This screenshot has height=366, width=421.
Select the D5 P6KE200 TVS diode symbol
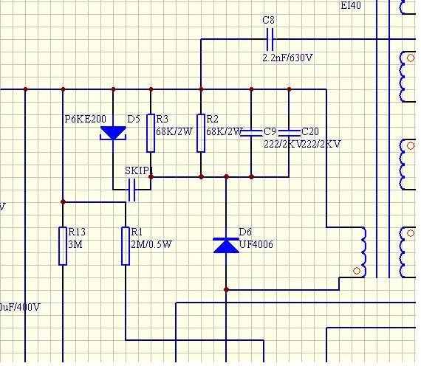click(x=113, y=133)
